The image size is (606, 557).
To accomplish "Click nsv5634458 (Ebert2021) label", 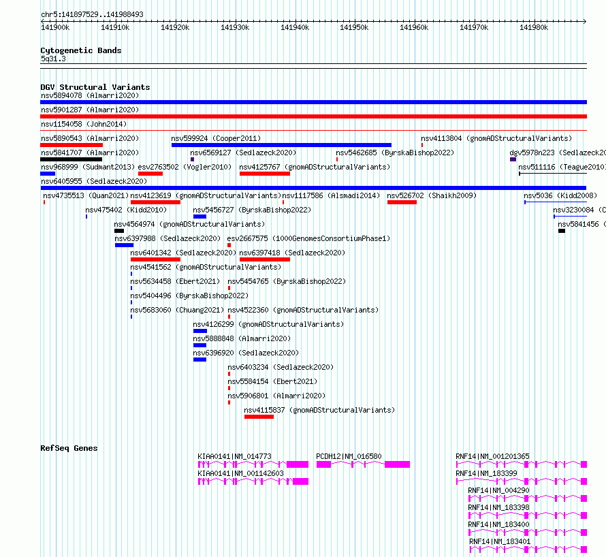I will click(x=175, y=281).
